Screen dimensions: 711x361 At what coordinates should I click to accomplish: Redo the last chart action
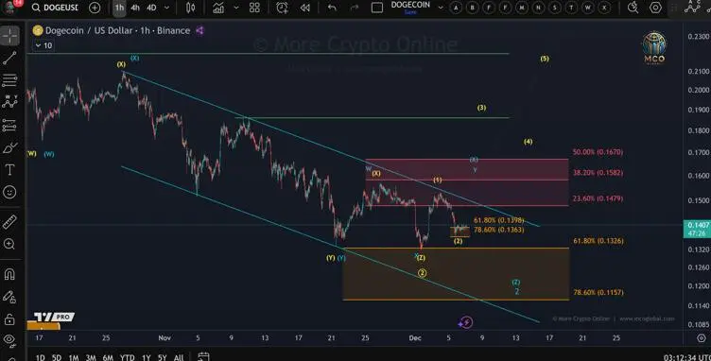click(x=355, y=8)
